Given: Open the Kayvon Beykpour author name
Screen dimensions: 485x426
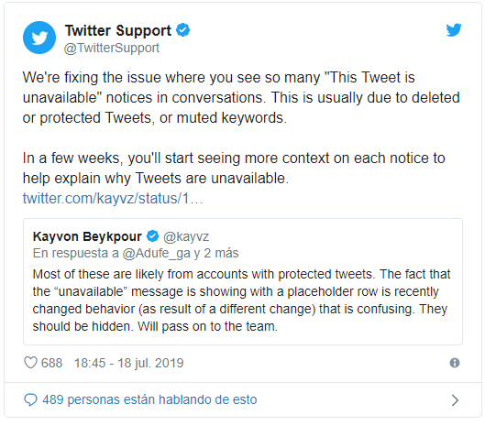Looking at the screenshot, I should 87,236.
